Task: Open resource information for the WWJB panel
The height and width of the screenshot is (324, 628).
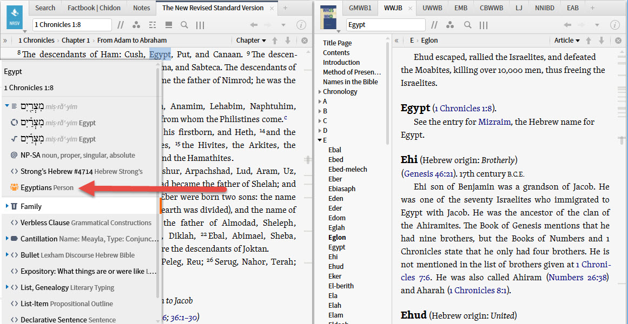Action: [615, 25]
